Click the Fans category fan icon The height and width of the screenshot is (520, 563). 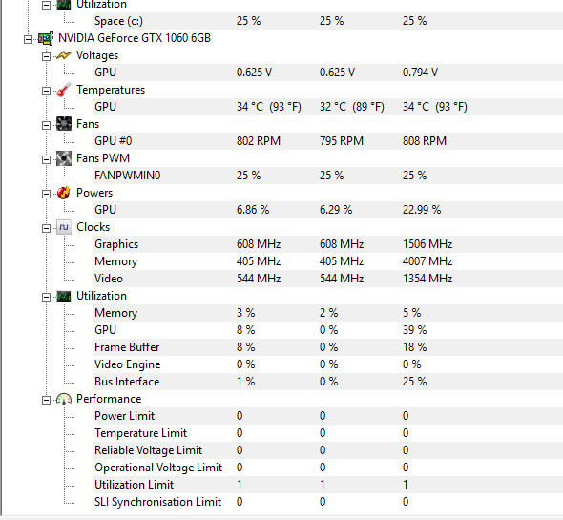click(64, 124)
